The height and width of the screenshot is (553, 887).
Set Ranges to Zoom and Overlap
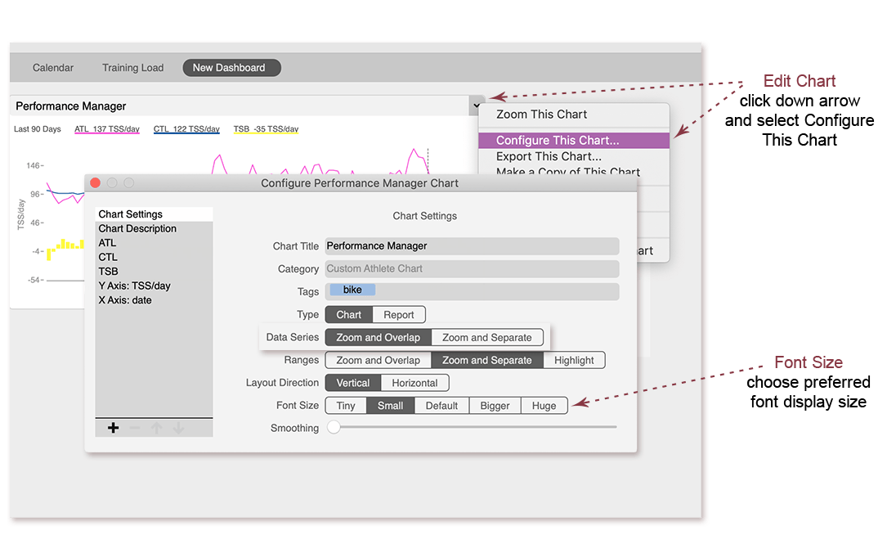[379, 360]
